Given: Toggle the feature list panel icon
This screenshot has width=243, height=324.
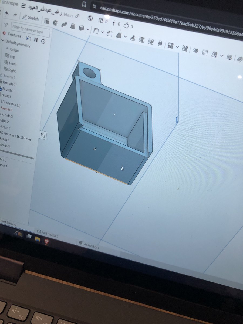Looking at the screenshot, I should [x=43, y=135].
